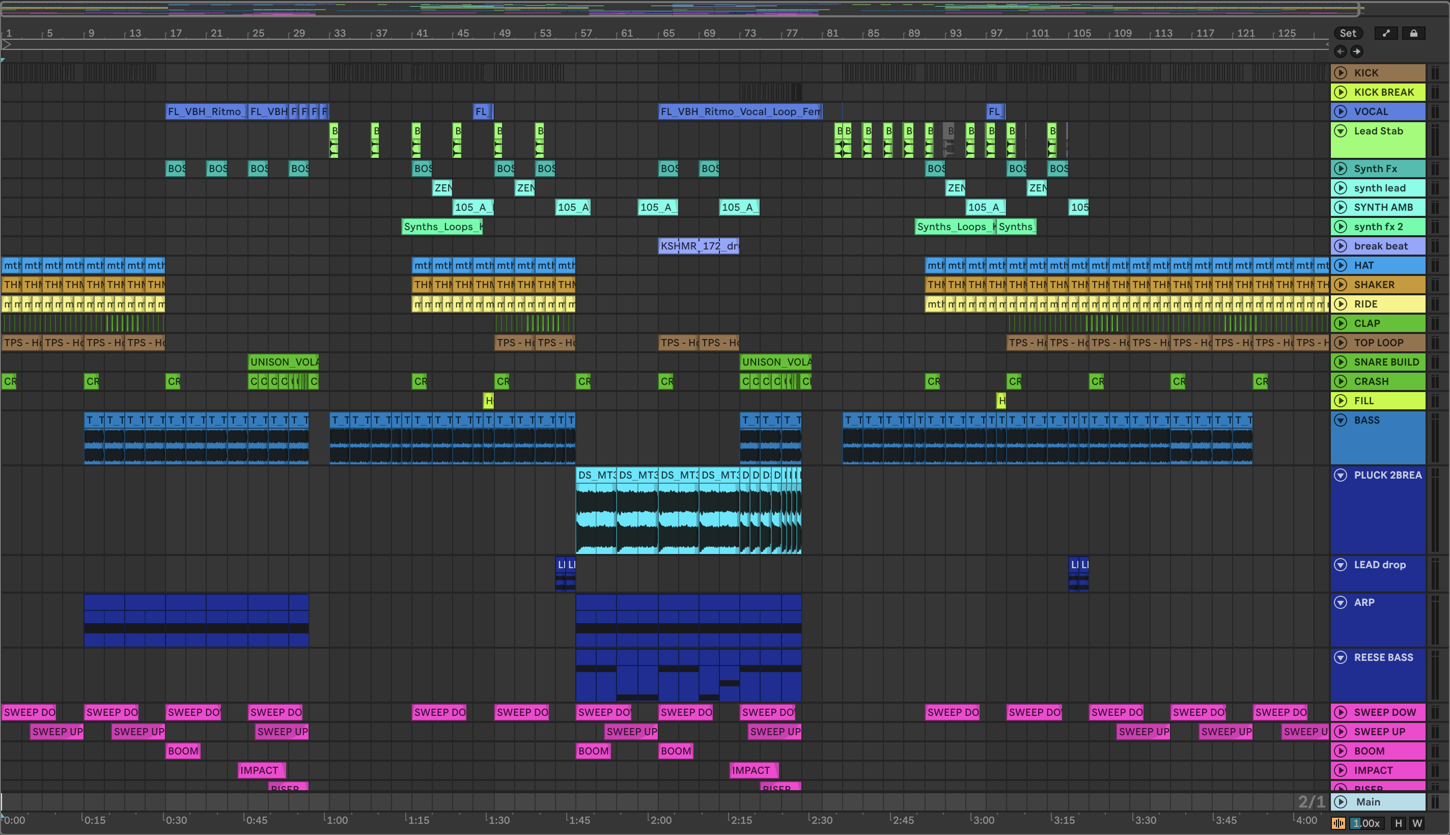The image size is (1450, 835).
Task: Jump to next locator arrow
Action: click(x=1356, y=51)
